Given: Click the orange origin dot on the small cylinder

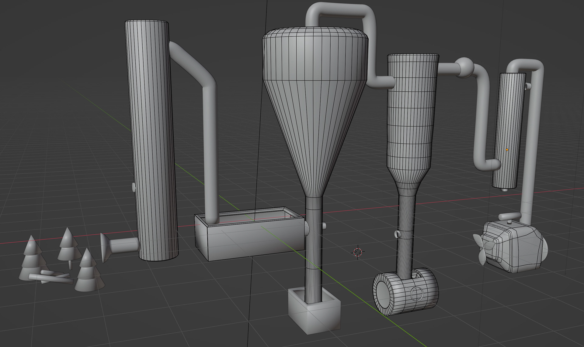Looking at the screenshot, I should coord(507,150).
